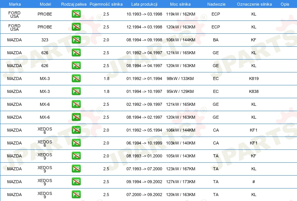Viewport: 297px width, 201px height.
Task: Click the Lata produkcji column header
Action: coord(144,4)
